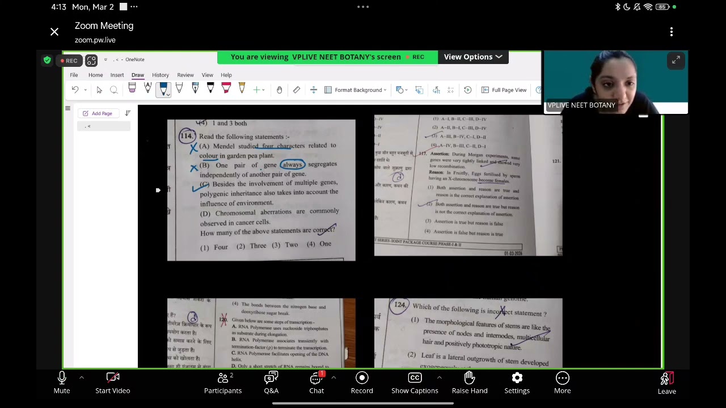Viewport: 726px width, 408px height.
Task: Pick the purple eraser tool
Action: click(132, 88)
